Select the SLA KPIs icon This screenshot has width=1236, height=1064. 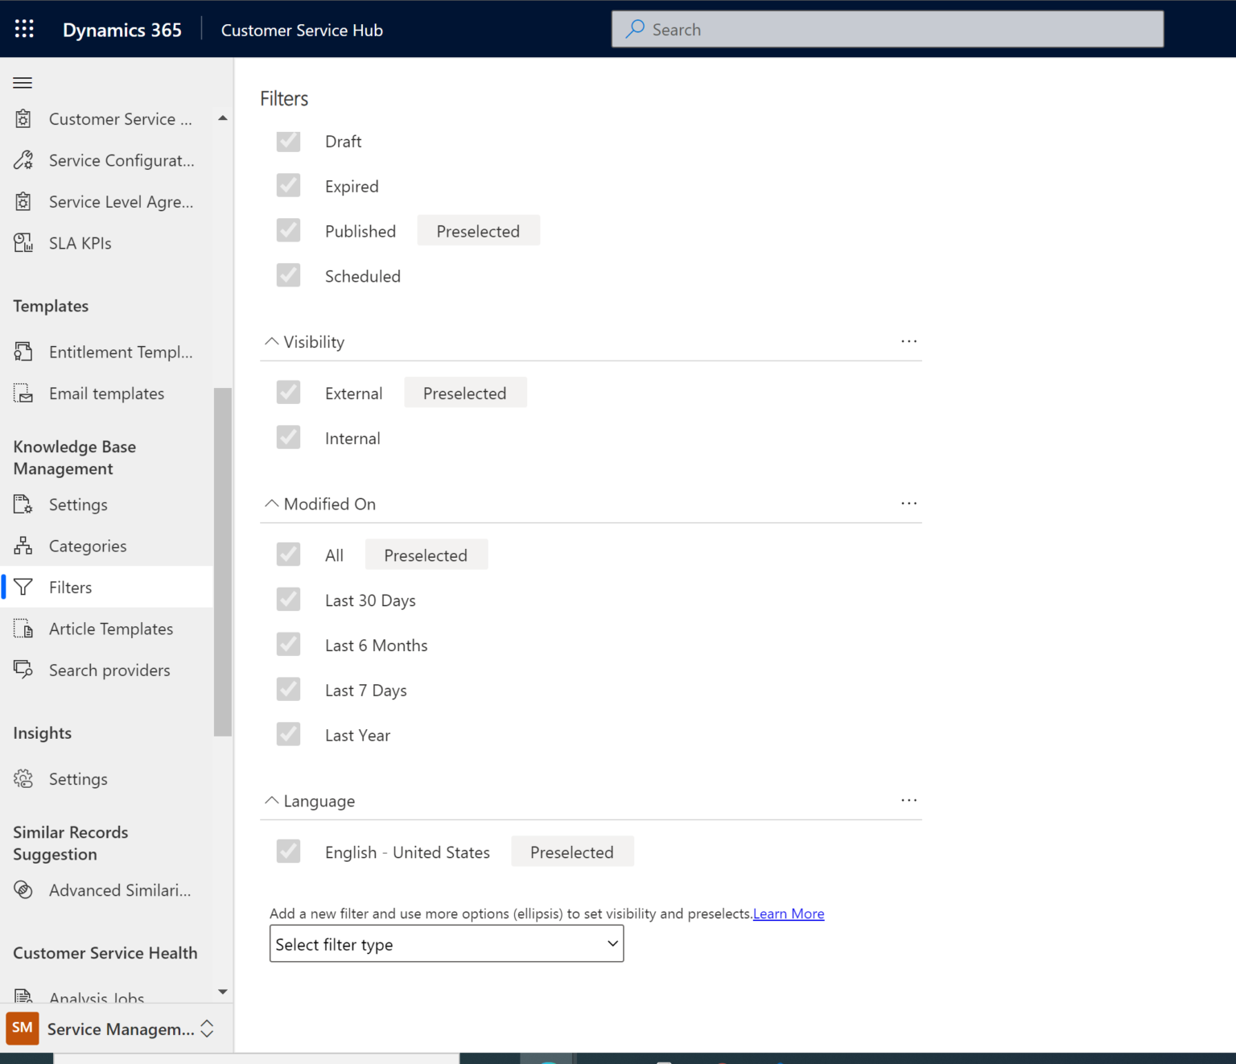[x=23, y=242]
